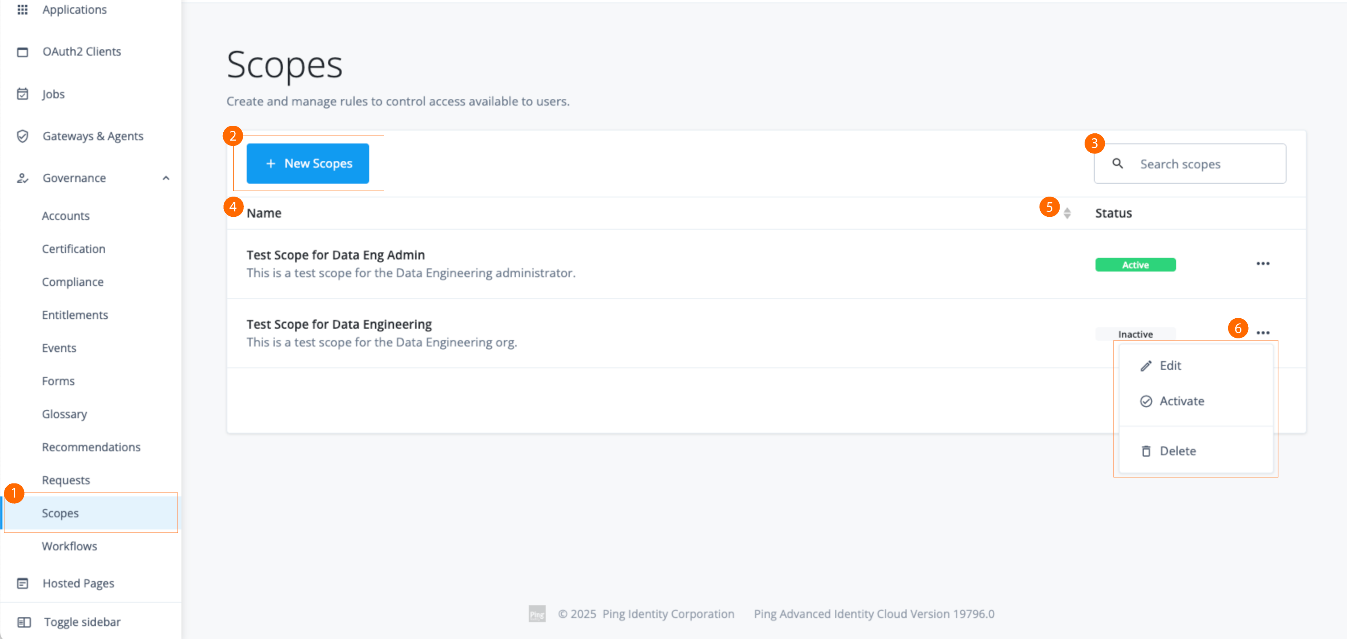Open the Entitlements sidebar item
Viewport: 1347px width, 639px height.
click(75, 315)
